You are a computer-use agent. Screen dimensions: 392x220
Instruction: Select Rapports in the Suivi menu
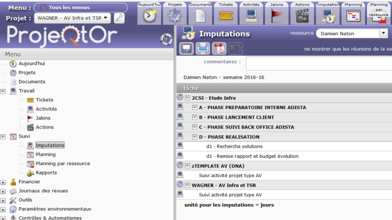click(46, 173)
